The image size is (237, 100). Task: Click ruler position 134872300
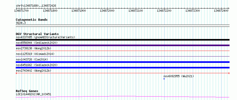point(193,11)
